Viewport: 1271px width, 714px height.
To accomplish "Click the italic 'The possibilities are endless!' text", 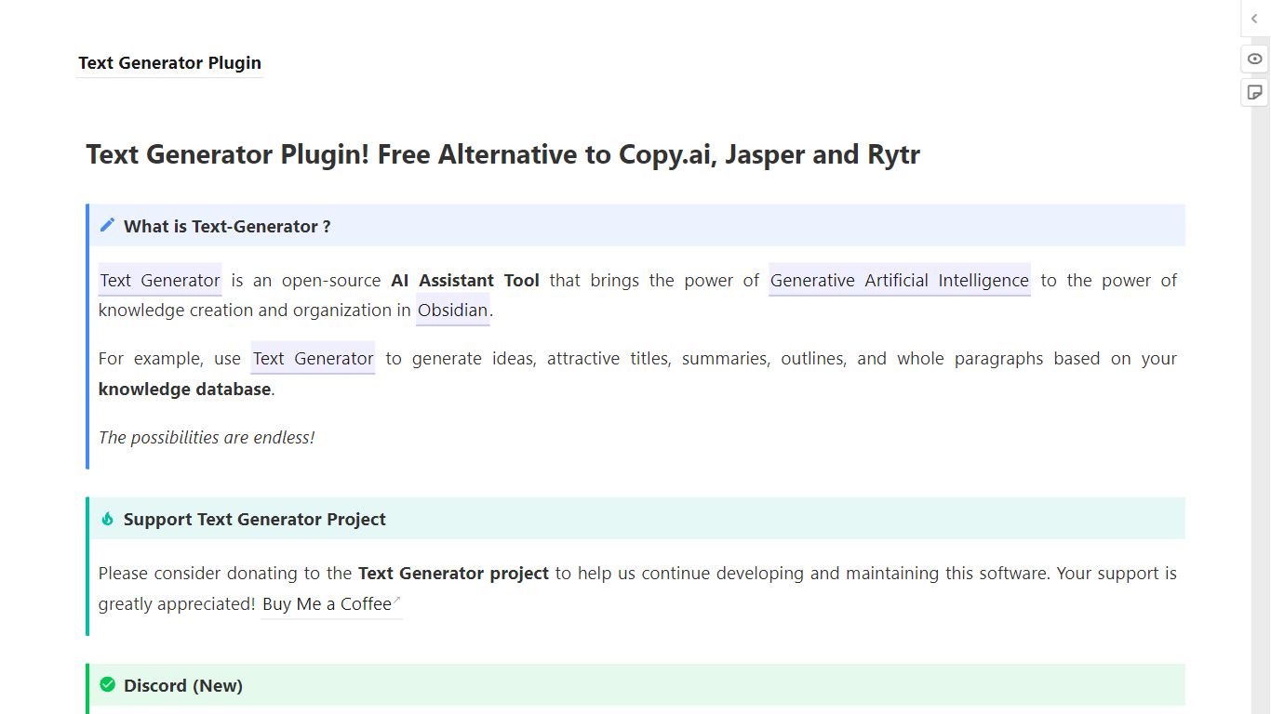I will [207, 438].
